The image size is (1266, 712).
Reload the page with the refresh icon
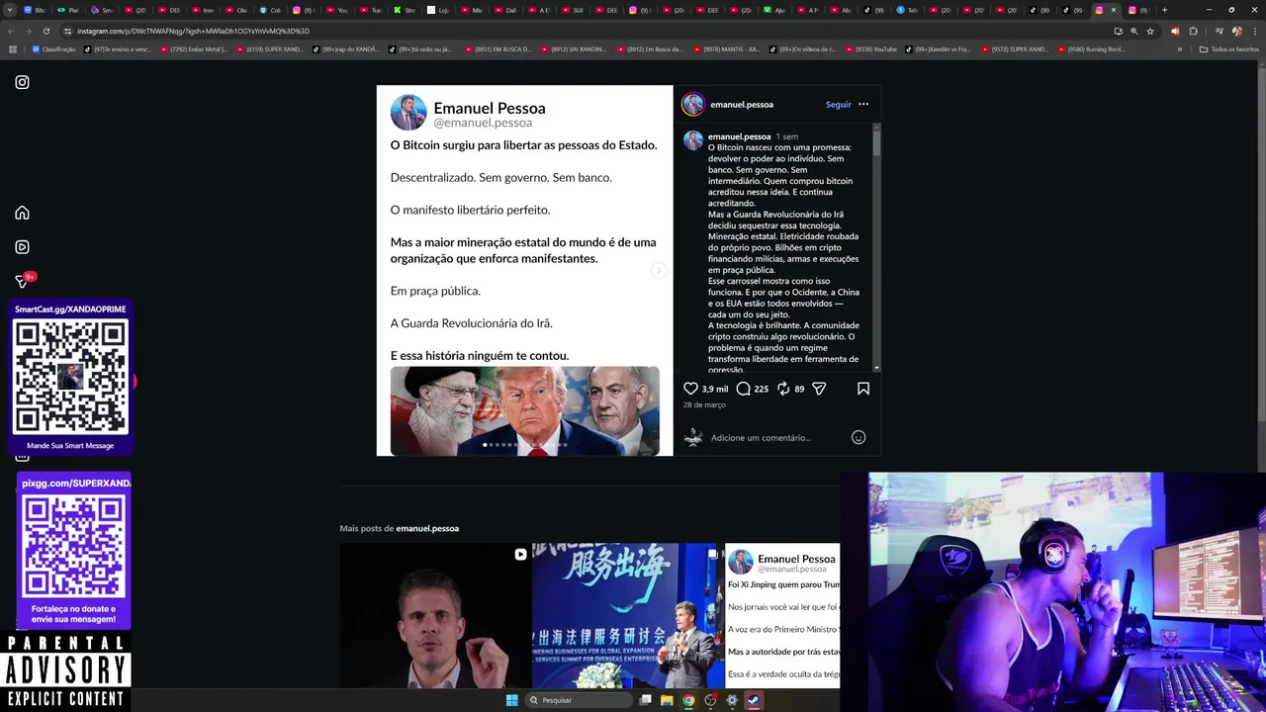click(x=45, y=31)
